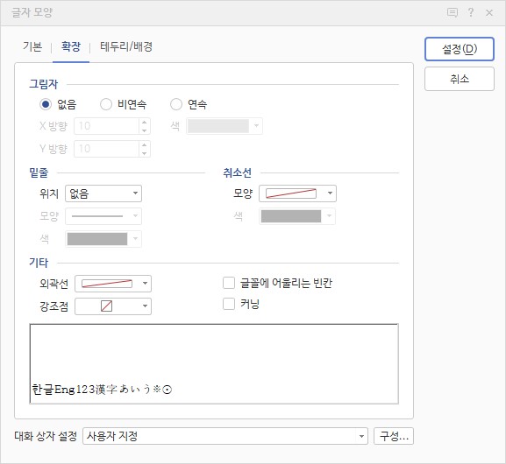This screenshot has height=464, width=506.
Task: Open the 취소선 색 color dropdown
Action: 297,216
